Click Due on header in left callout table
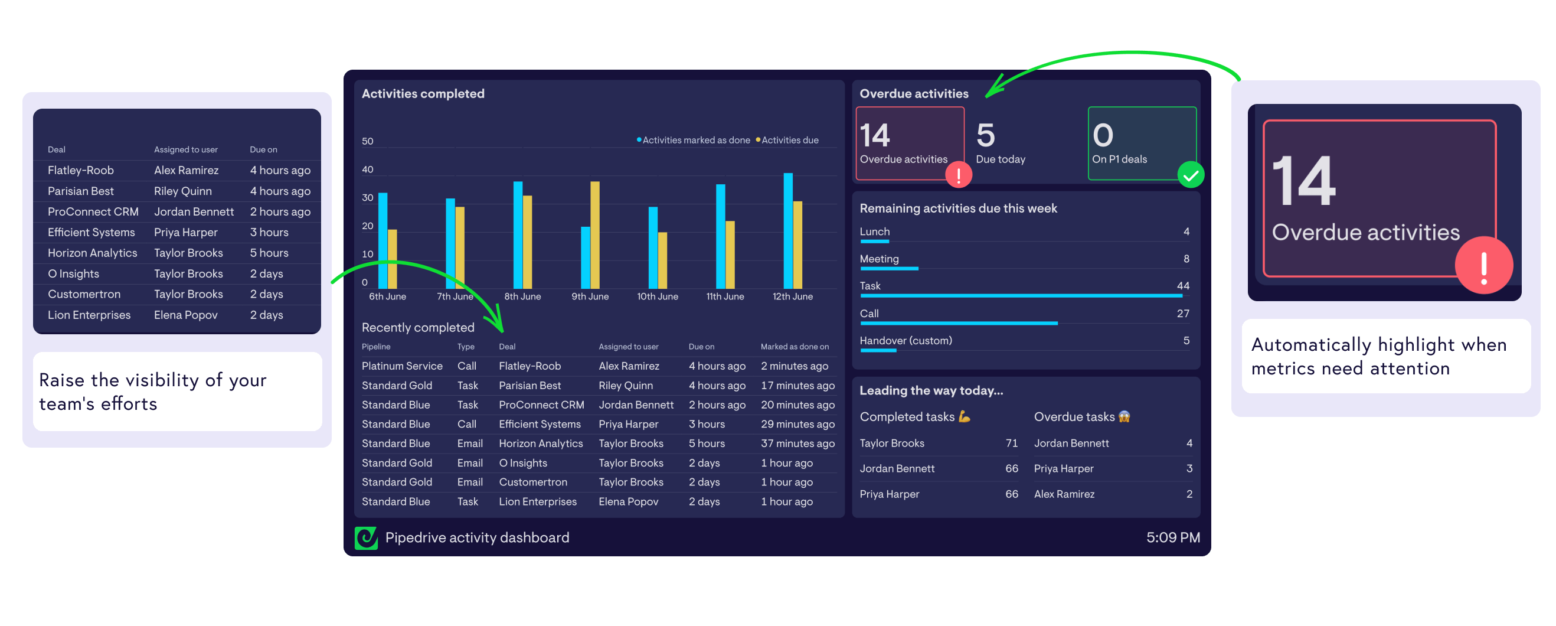Screen dimensions: 1556x626 click(263, 150)
